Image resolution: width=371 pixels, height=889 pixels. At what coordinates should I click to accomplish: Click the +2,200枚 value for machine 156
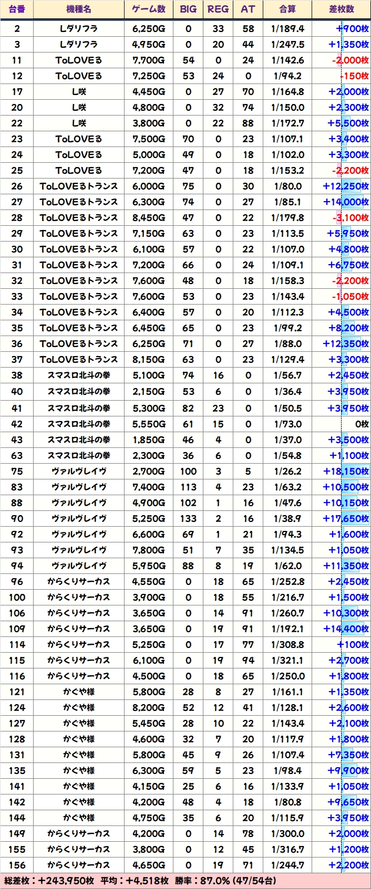[348, 865]
